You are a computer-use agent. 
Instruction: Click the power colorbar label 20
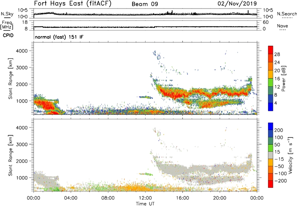point(277,71)
